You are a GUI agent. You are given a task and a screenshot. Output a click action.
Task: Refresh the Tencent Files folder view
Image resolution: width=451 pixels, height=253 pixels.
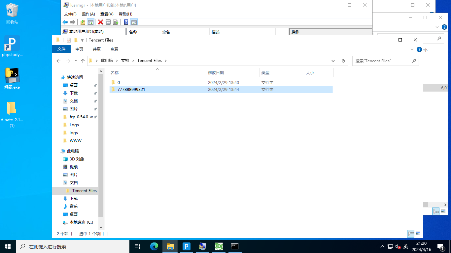click(343, 61)
